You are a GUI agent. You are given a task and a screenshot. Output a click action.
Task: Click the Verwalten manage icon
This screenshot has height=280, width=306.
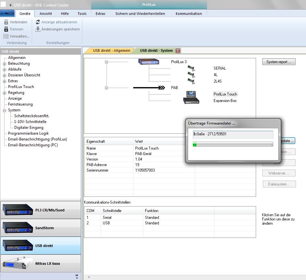(6, 36)
